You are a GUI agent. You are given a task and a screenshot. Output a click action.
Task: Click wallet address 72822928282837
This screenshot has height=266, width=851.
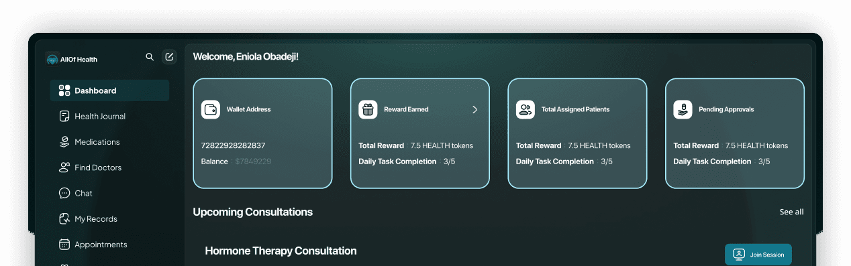click(x=234, y=145)
